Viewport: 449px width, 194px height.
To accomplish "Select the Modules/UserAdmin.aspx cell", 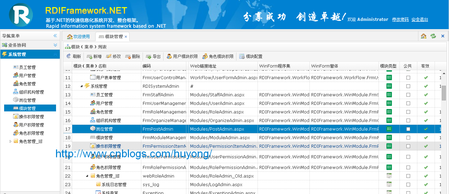I will pyautogui.click(x=223, y=104).
